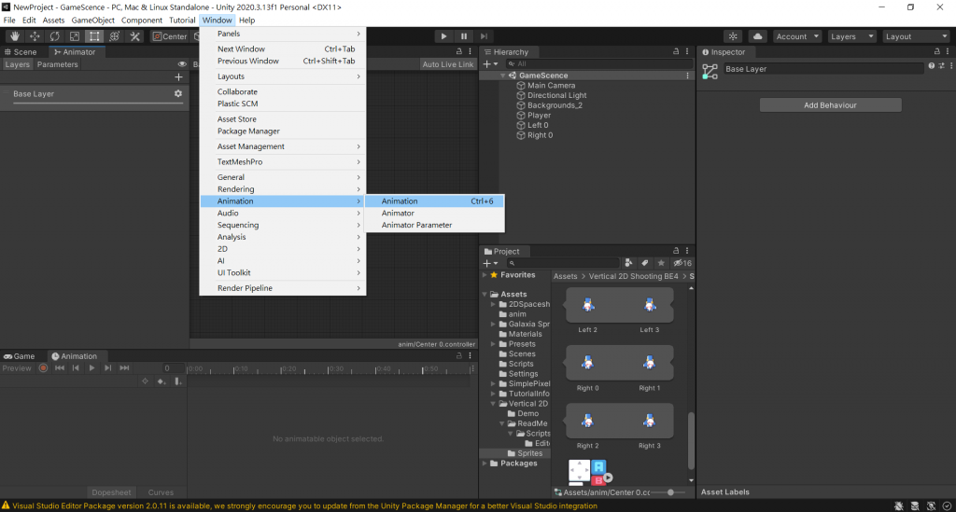Open the cloud services icon
The height and width of the screenshot is (512, 956).
(x=757, y=36)
